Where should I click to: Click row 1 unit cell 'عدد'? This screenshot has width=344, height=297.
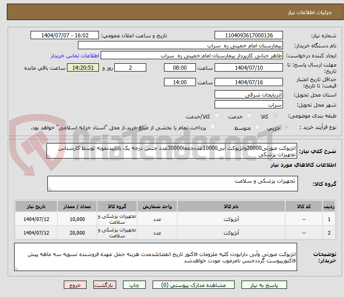click(157, 219)
